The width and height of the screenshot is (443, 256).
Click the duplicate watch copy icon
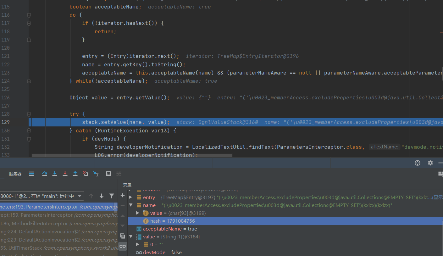coord(123,236)
